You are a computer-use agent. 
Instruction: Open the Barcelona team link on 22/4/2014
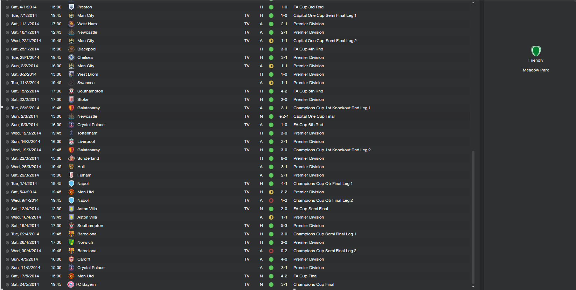coord(87,234)
